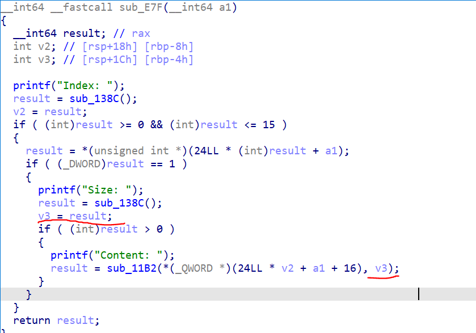Screen dimensions: 476x333
Task: Click the underlined v3 argument of sub_11B2
Action: 383,268
